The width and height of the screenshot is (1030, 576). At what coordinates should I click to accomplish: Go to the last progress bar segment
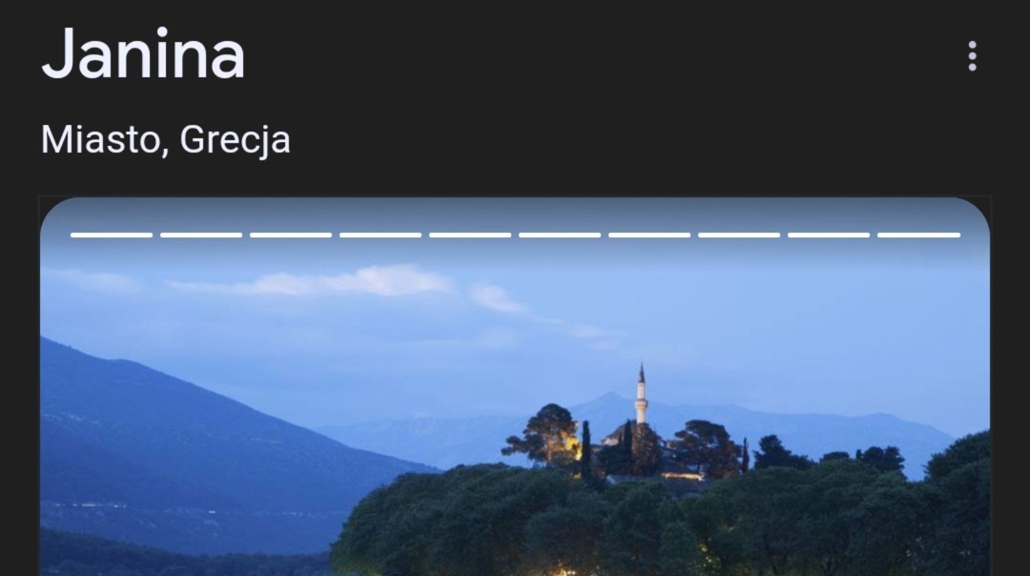click(x=919, y=235)
